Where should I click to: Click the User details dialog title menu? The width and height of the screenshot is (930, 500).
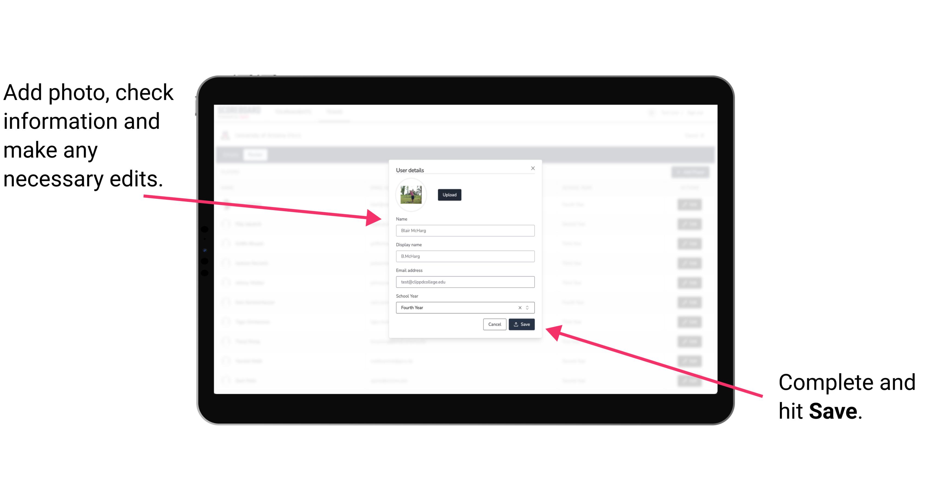click(410, 170)
